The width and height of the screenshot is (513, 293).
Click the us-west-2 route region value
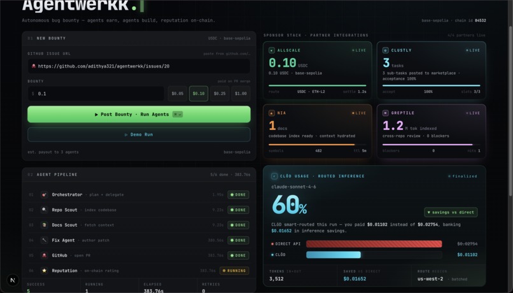(430, 279)
